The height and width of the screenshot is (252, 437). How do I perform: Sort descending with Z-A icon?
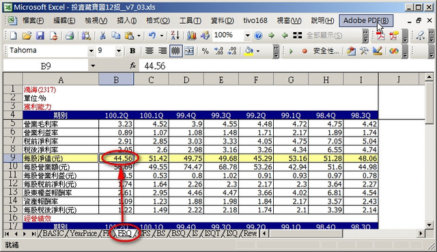point(175,36)
